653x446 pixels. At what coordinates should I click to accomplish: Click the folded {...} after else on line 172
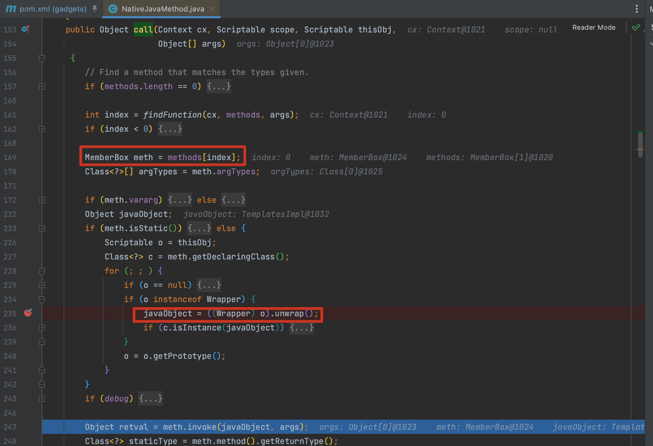click(x=233, y=200)
